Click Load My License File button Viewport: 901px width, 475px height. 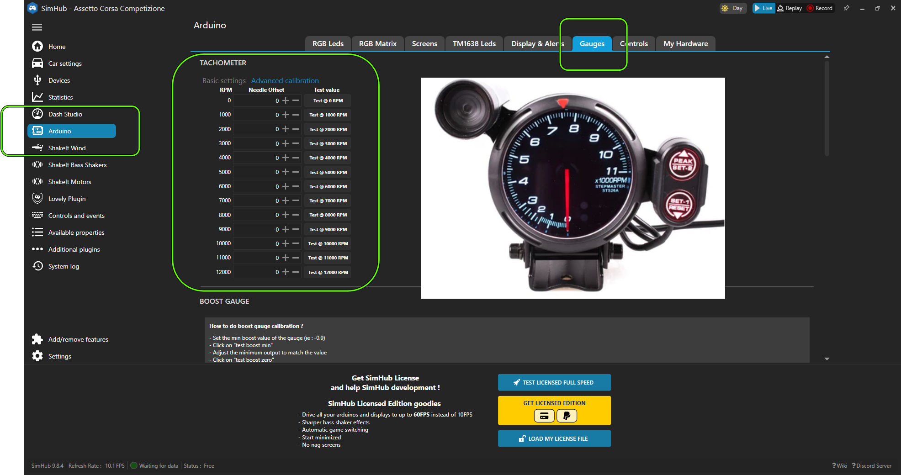(x=554, y=439)
